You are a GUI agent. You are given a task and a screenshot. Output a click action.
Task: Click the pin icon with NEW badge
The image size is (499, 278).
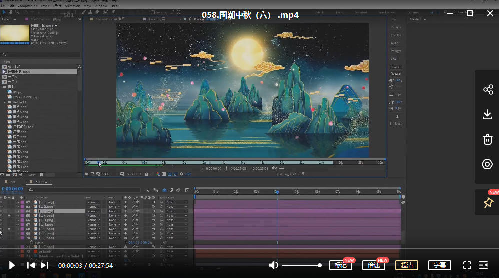click(x=488, y=203)
